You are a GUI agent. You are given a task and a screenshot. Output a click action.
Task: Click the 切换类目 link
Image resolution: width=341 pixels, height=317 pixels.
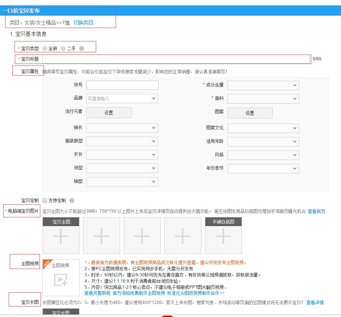(x=83, y=23)
